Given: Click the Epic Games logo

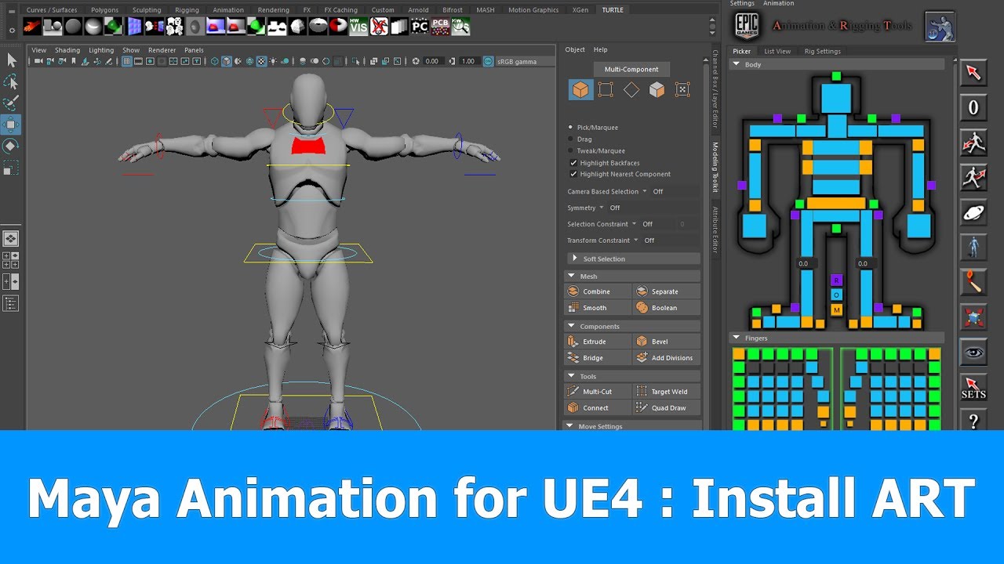Looking at the screenshot, I should [745, 27].
